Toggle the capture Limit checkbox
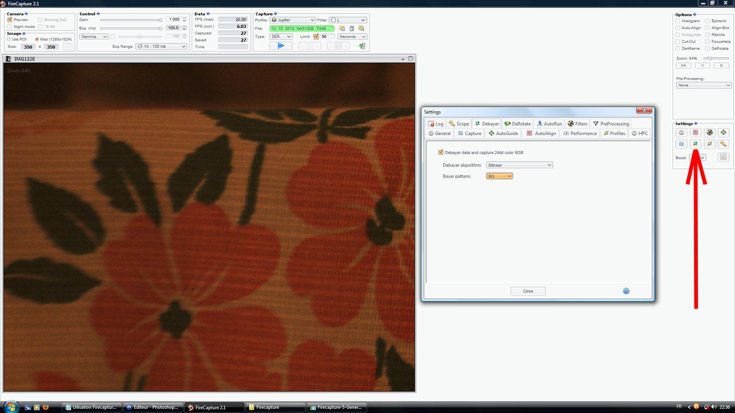 coord(316,37)
